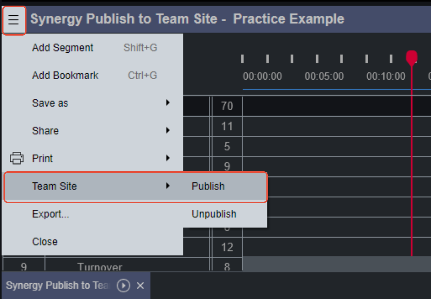Choose Unpublish from Team Site submenu
The image size is (431, 299).
(x=225, y=214)
